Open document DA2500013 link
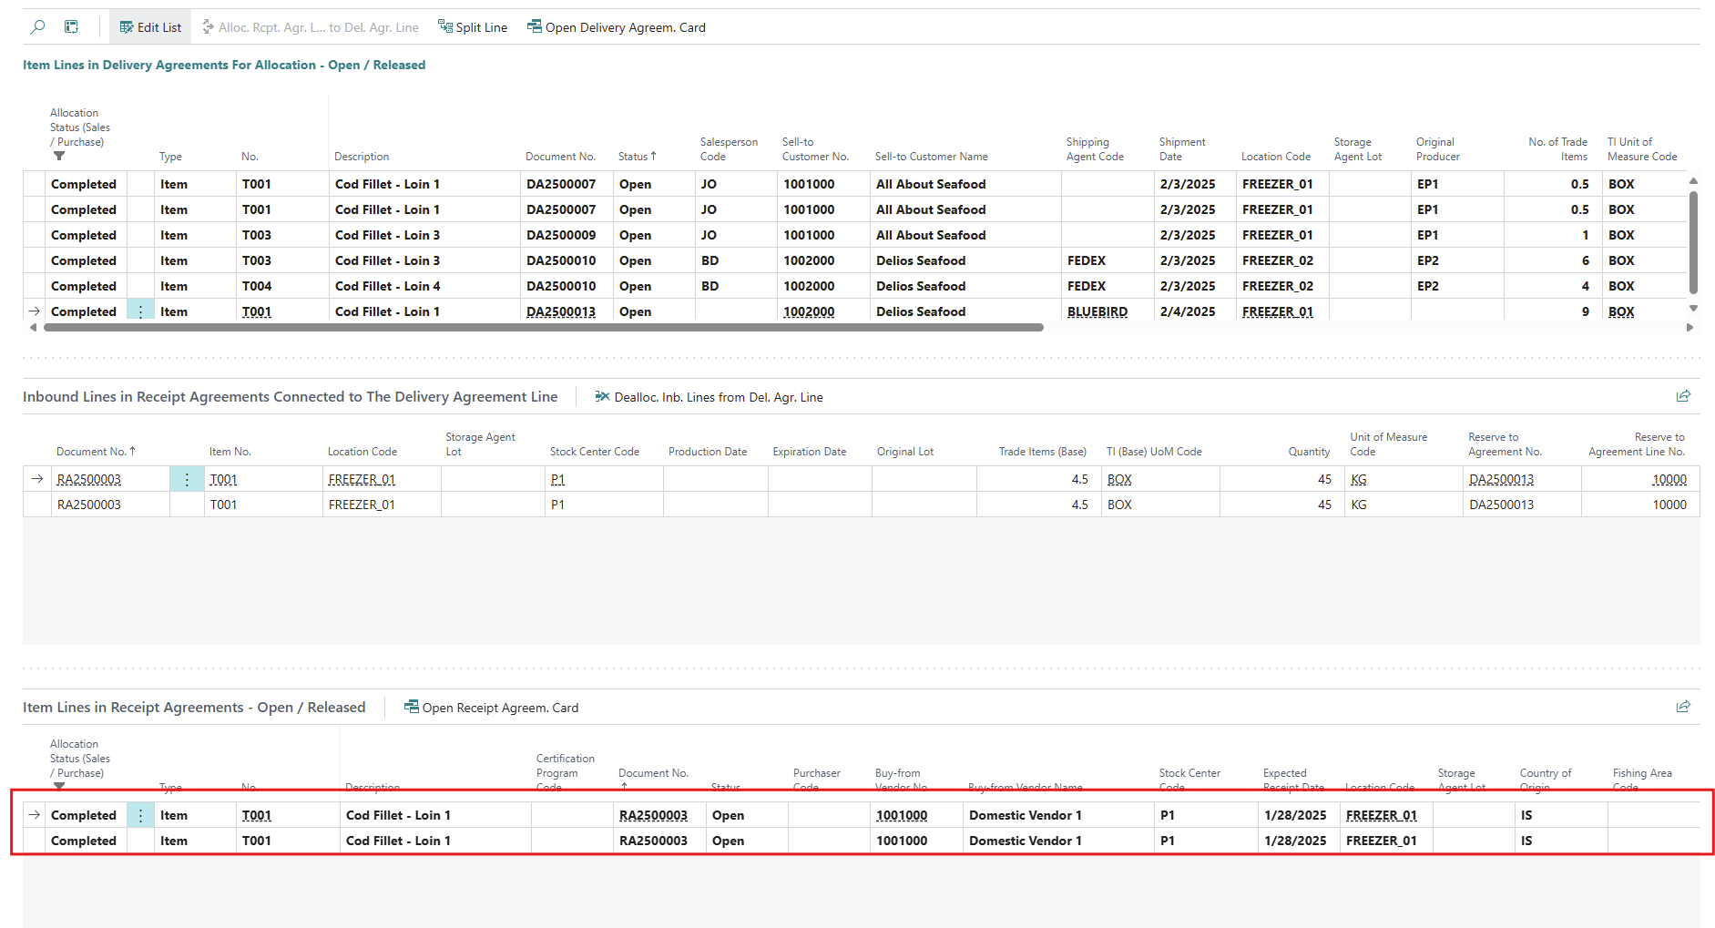This screenshot has height=928, width=1715. point(561,311)
